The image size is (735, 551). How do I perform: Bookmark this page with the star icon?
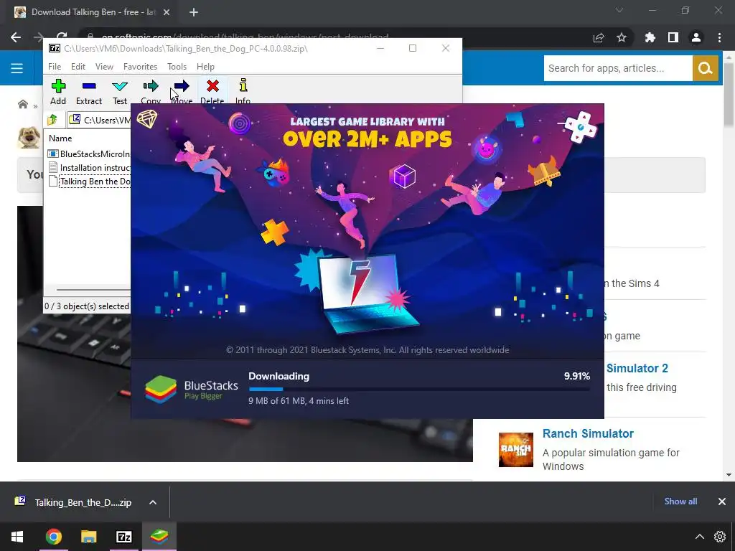[622, 37]
